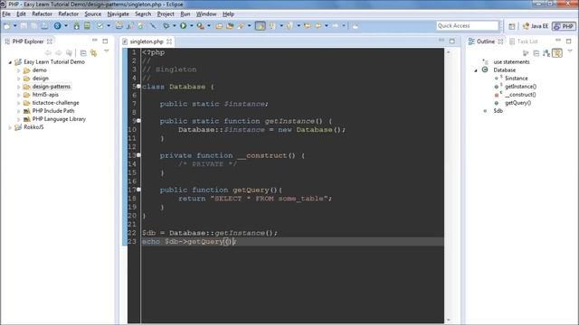Open the Run button dropdown arrow
579x325 pixels.
tap(191, 26)
